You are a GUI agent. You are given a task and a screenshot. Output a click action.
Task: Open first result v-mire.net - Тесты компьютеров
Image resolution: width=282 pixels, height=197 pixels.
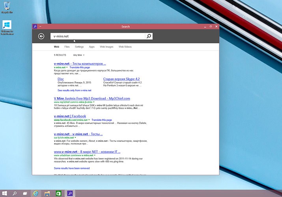coord(80,63)
